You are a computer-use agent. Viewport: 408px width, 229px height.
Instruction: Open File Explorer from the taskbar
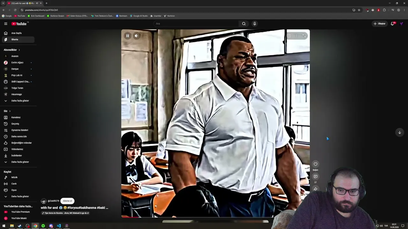coord(12,226)
